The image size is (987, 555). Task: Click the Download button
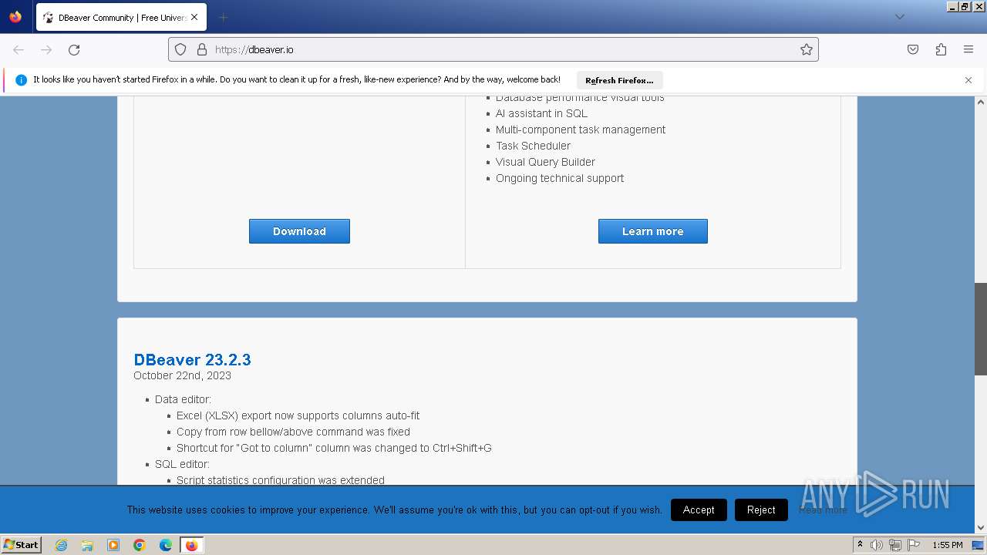click(x=299, y=231)
